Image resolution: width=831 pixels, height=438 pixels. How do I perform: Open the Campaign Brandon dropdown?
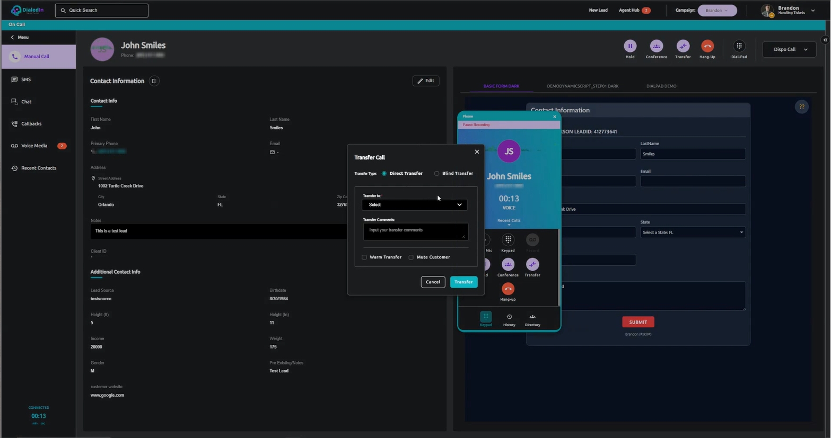pyautogui.click(x=717, y=11)
